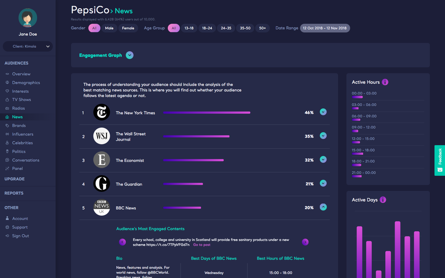
Task: Click the BBC News UK logo
Action: (102, 207)
